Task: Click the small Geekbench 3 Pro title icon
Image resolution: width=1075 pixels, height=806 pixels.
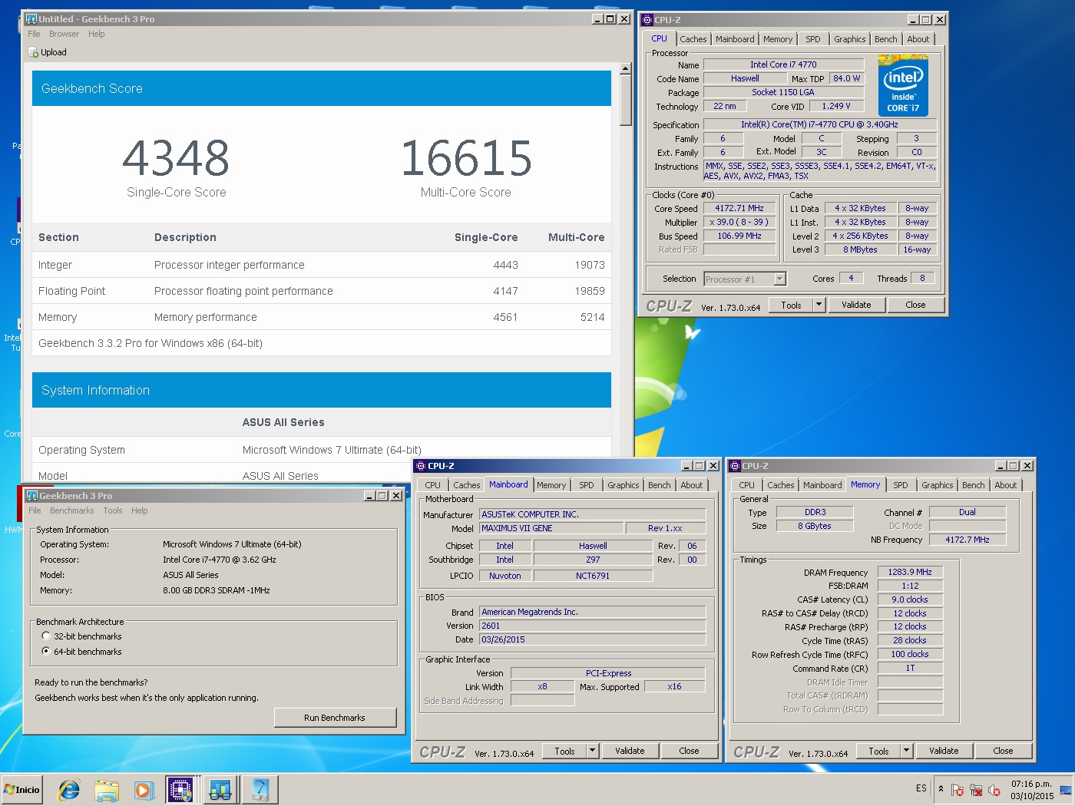Action: point(31,496)
